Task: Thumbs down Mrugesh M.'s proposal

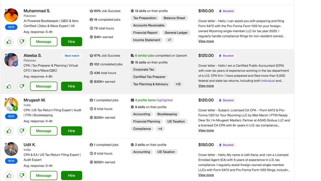Action: [22, 131]
